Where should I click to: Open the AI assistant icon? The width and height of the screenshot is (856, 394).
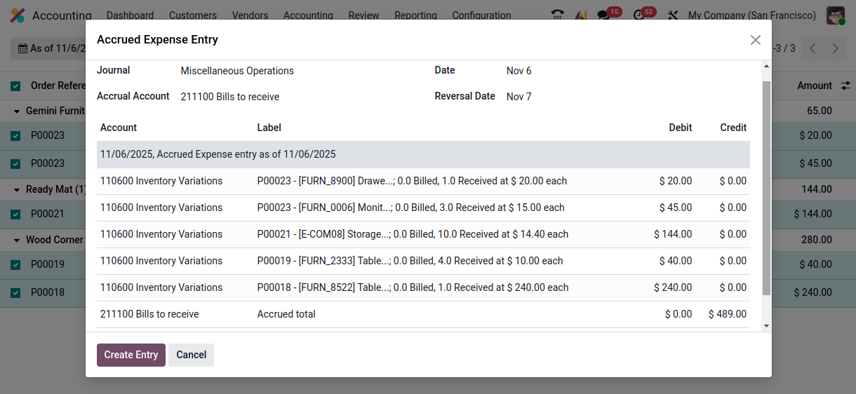click(581, 15)
